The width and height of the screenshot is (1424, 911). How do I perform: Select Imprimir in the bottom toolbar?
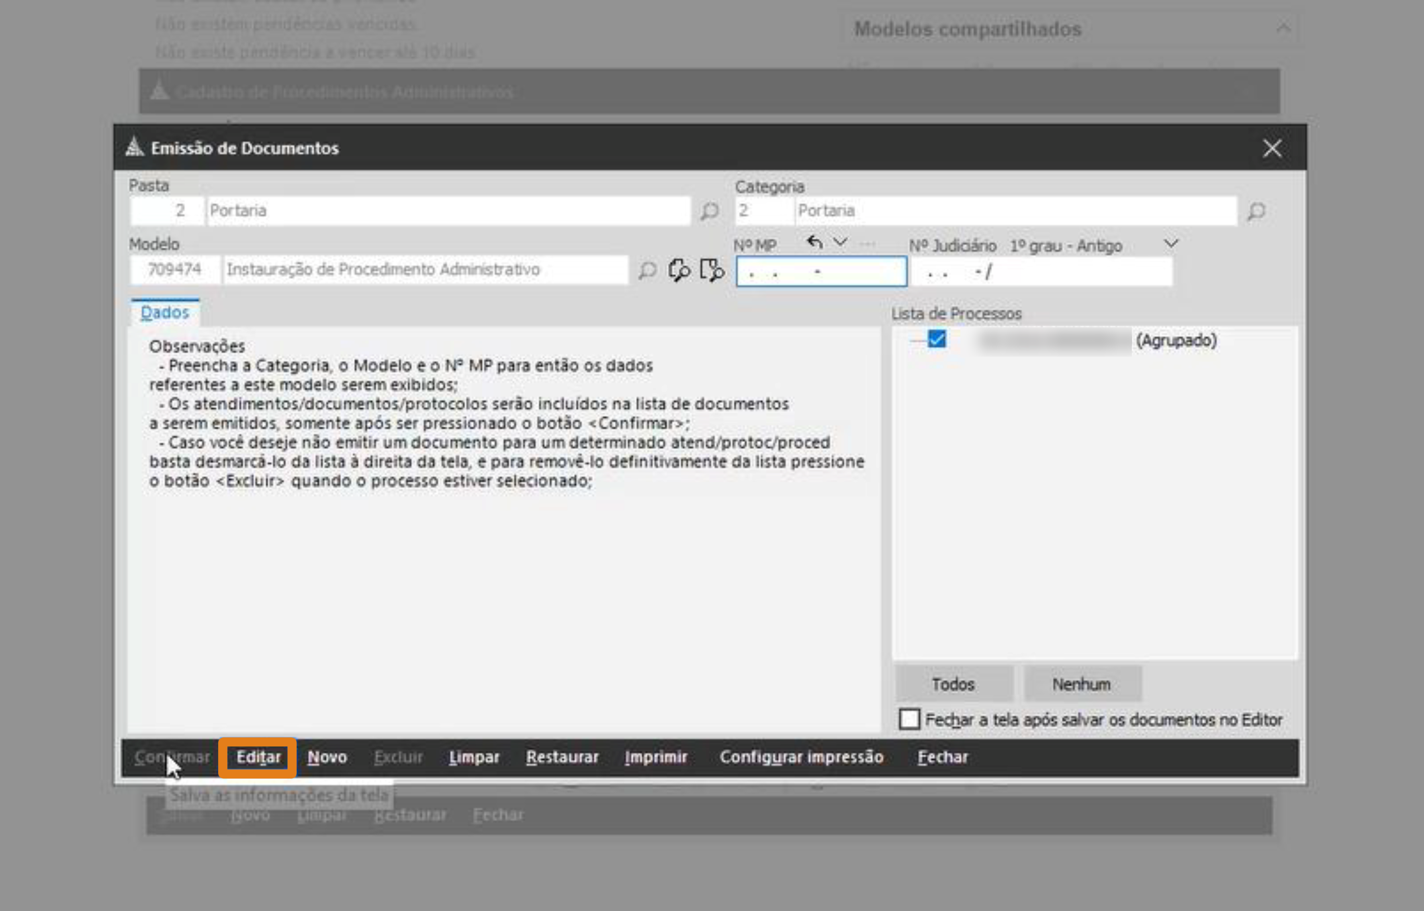pos(656,756)
